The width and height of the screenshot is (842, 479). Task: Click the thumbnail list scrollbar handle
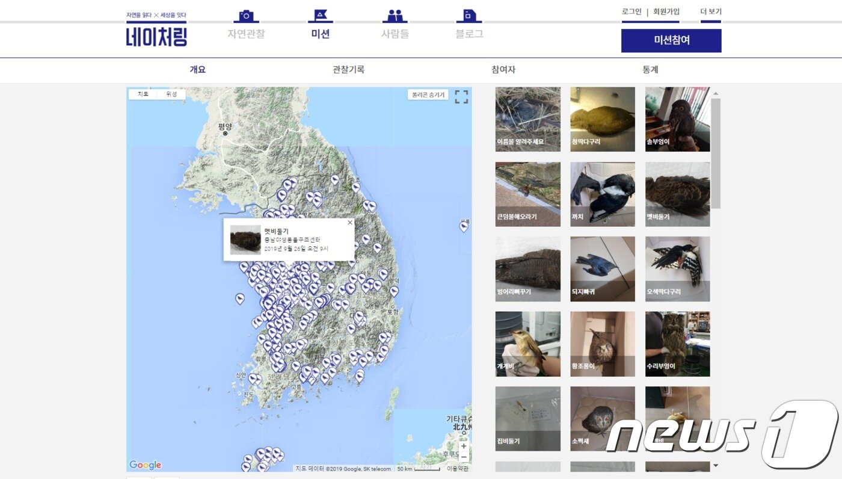click(715, 153)
